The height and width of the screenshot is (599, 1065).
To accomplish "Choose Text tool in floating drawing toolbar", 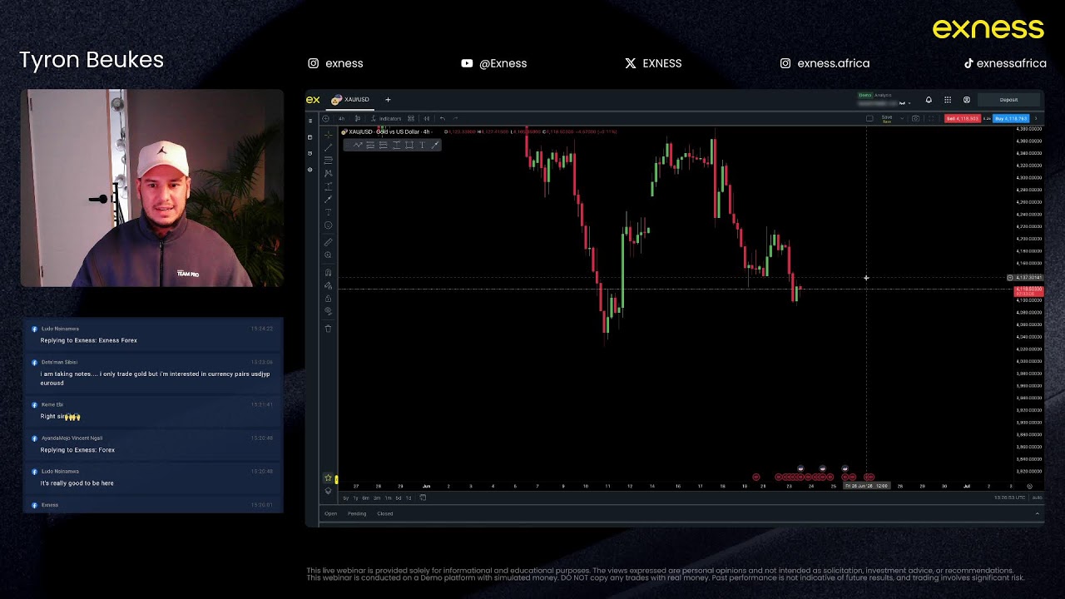I will click(422, 145).
